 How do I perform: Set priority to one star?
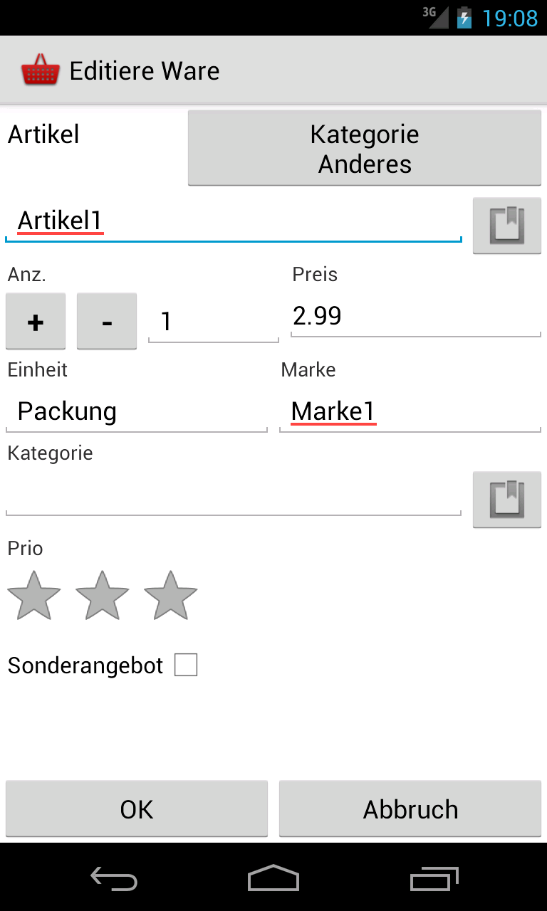pyautogui.click(x=33, y=595)
